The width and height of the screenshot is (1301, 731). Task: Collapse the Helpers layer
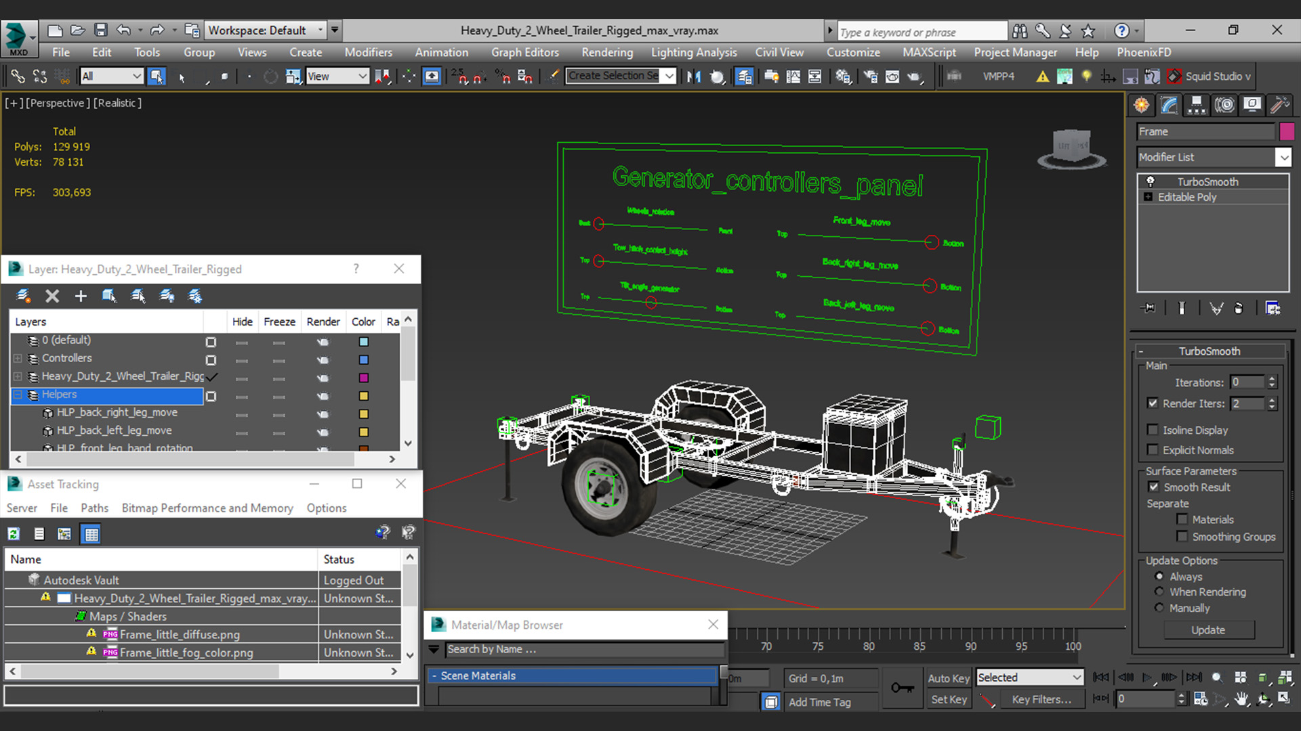(x=18, y=395)
